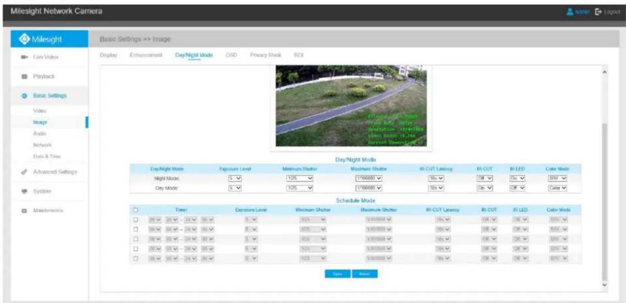Switch to the OSD tab
This screenshot has height=303, width=626.
point(231,54)
